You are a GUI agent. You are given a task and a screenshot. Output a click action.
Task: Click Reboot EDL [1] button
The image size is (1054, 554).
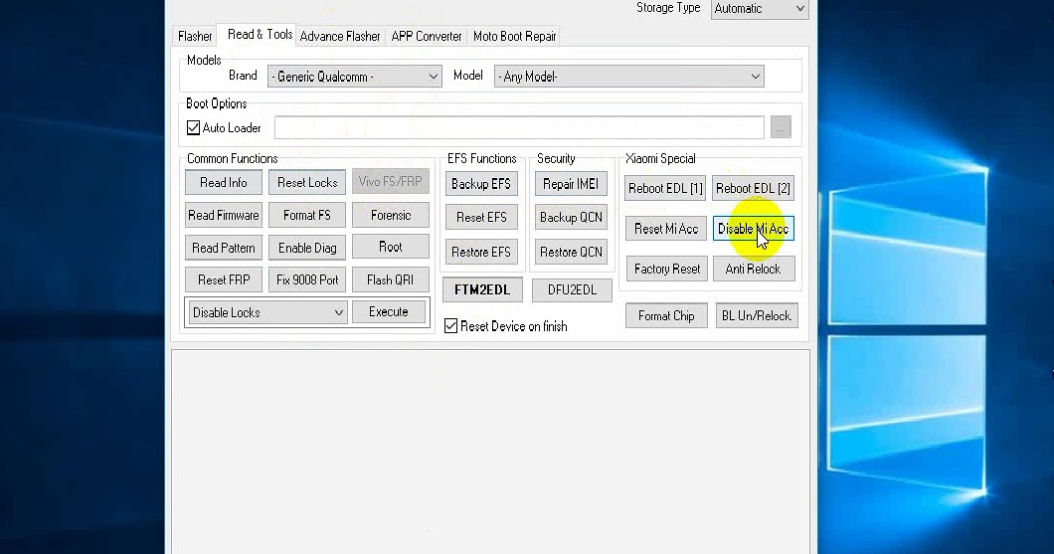pyautogui.click(x=665, y=189)
